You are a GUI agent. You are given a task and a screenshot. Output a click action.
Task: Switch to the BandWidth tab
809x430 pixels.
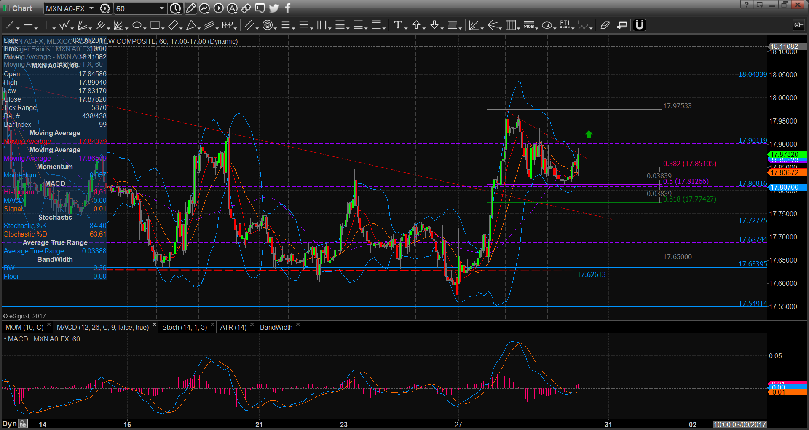[276, 327]
